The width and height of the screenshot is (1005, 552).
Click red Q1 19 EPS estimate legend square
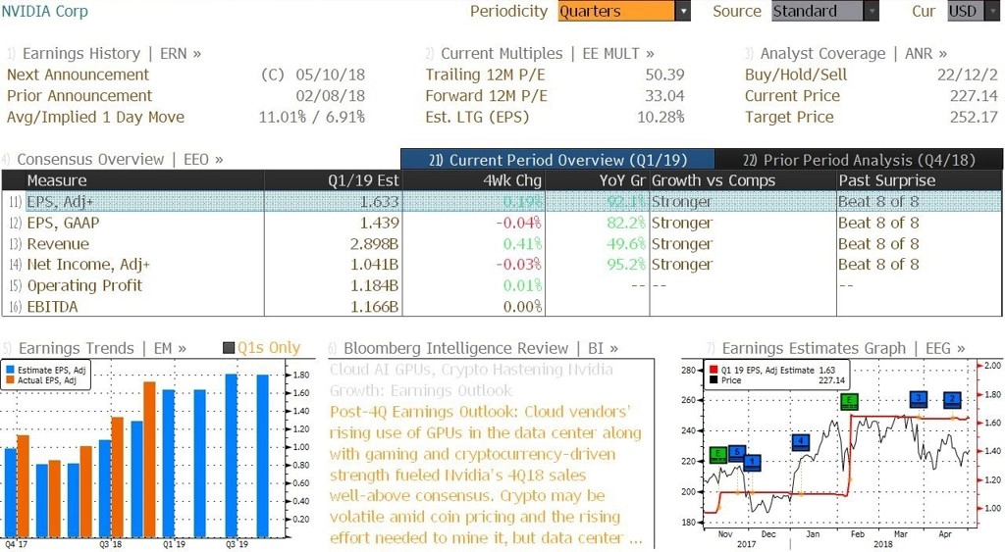714,371
